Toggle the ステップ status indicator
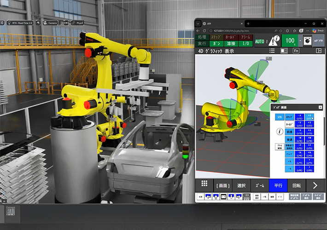Image resolution: width=327 pixels, height=230 pixels. click(216, 37)
